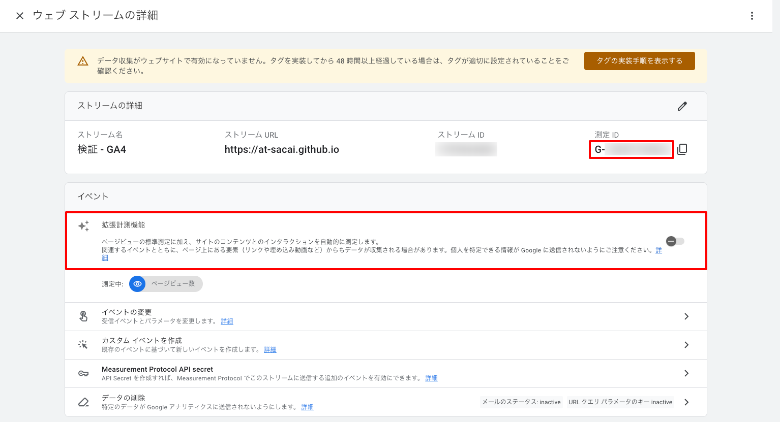Click the sparkle icon for 拡張計測機能

pos(83,226)
